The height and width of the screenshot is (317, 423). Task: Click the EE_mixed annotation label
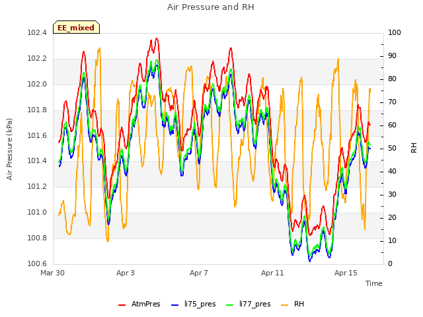(x=76, y=28)
